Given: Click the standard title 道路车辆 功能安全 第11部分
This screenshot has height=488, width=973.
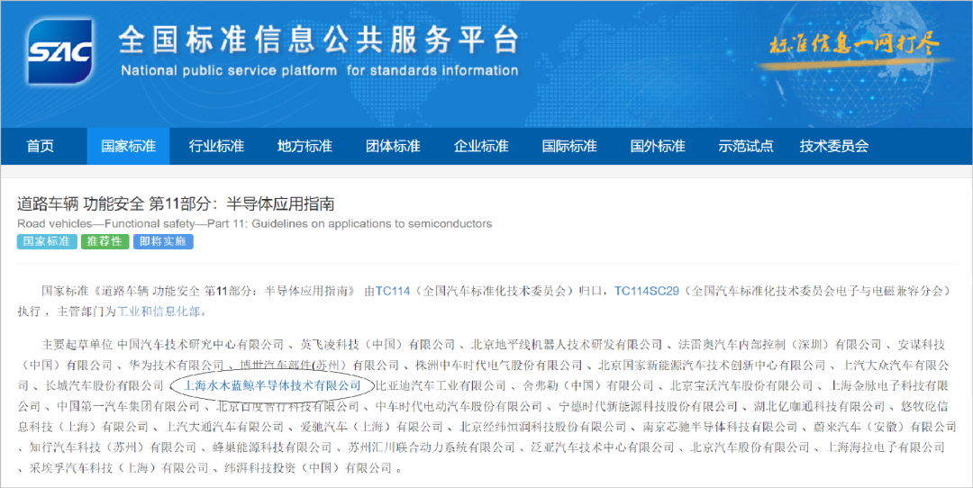Looking at the screenshot, I should point(176,203).
